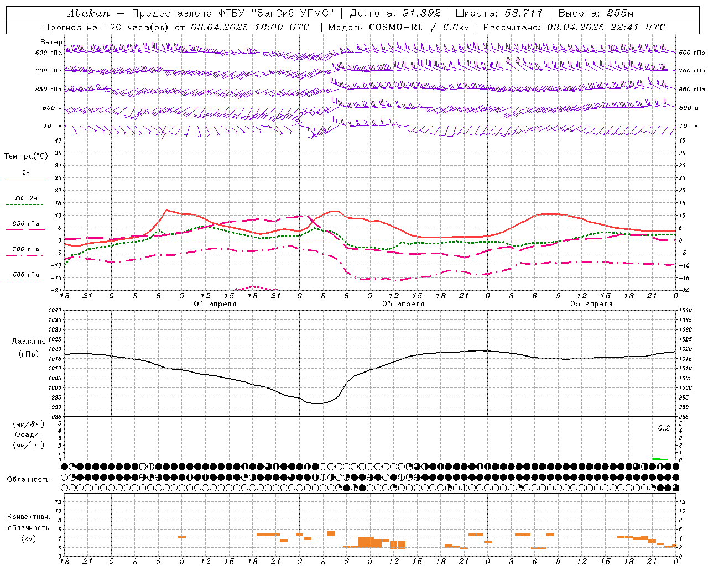Click the "Осадки" precipitation label
Image resolution: width=708 pixels, height=566 pixels.
29,434
